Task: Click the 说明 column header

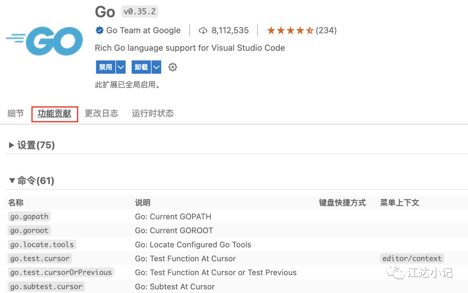Action: tap(143, 202)
